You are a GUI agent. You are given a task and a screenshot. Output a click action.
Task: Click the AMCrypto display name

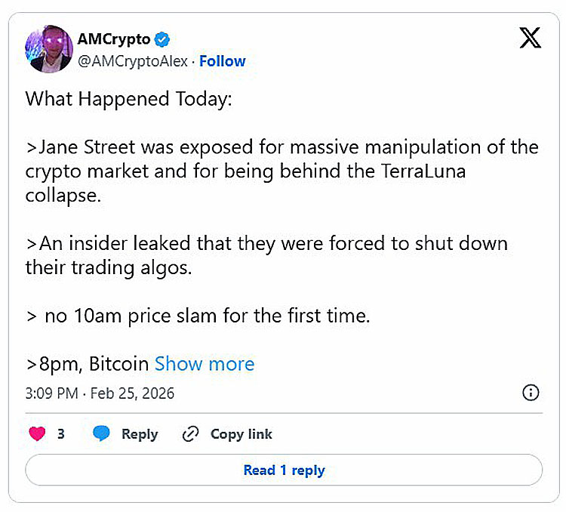114,39
